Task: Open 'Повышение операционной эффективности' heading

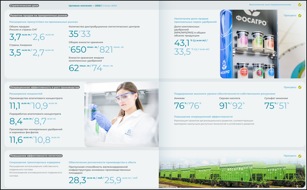Action: 203,117
